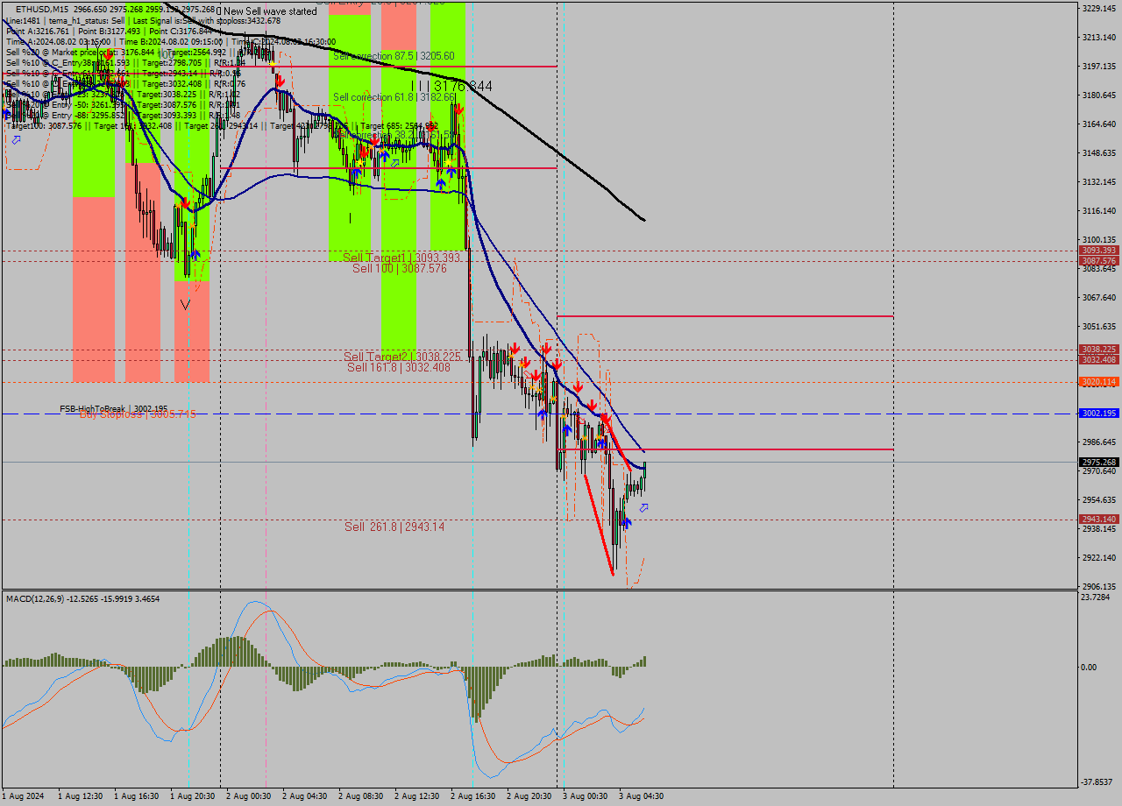Screen dimensions: 1122x806
Task: Click '3 Aug 04:30' on time axis
Action: point(642,796)
